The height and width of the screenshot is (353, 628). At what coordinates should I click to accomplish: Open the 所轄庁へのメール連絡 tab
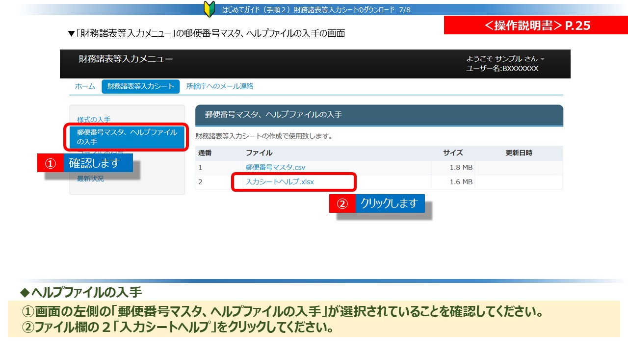coord(220,86)
